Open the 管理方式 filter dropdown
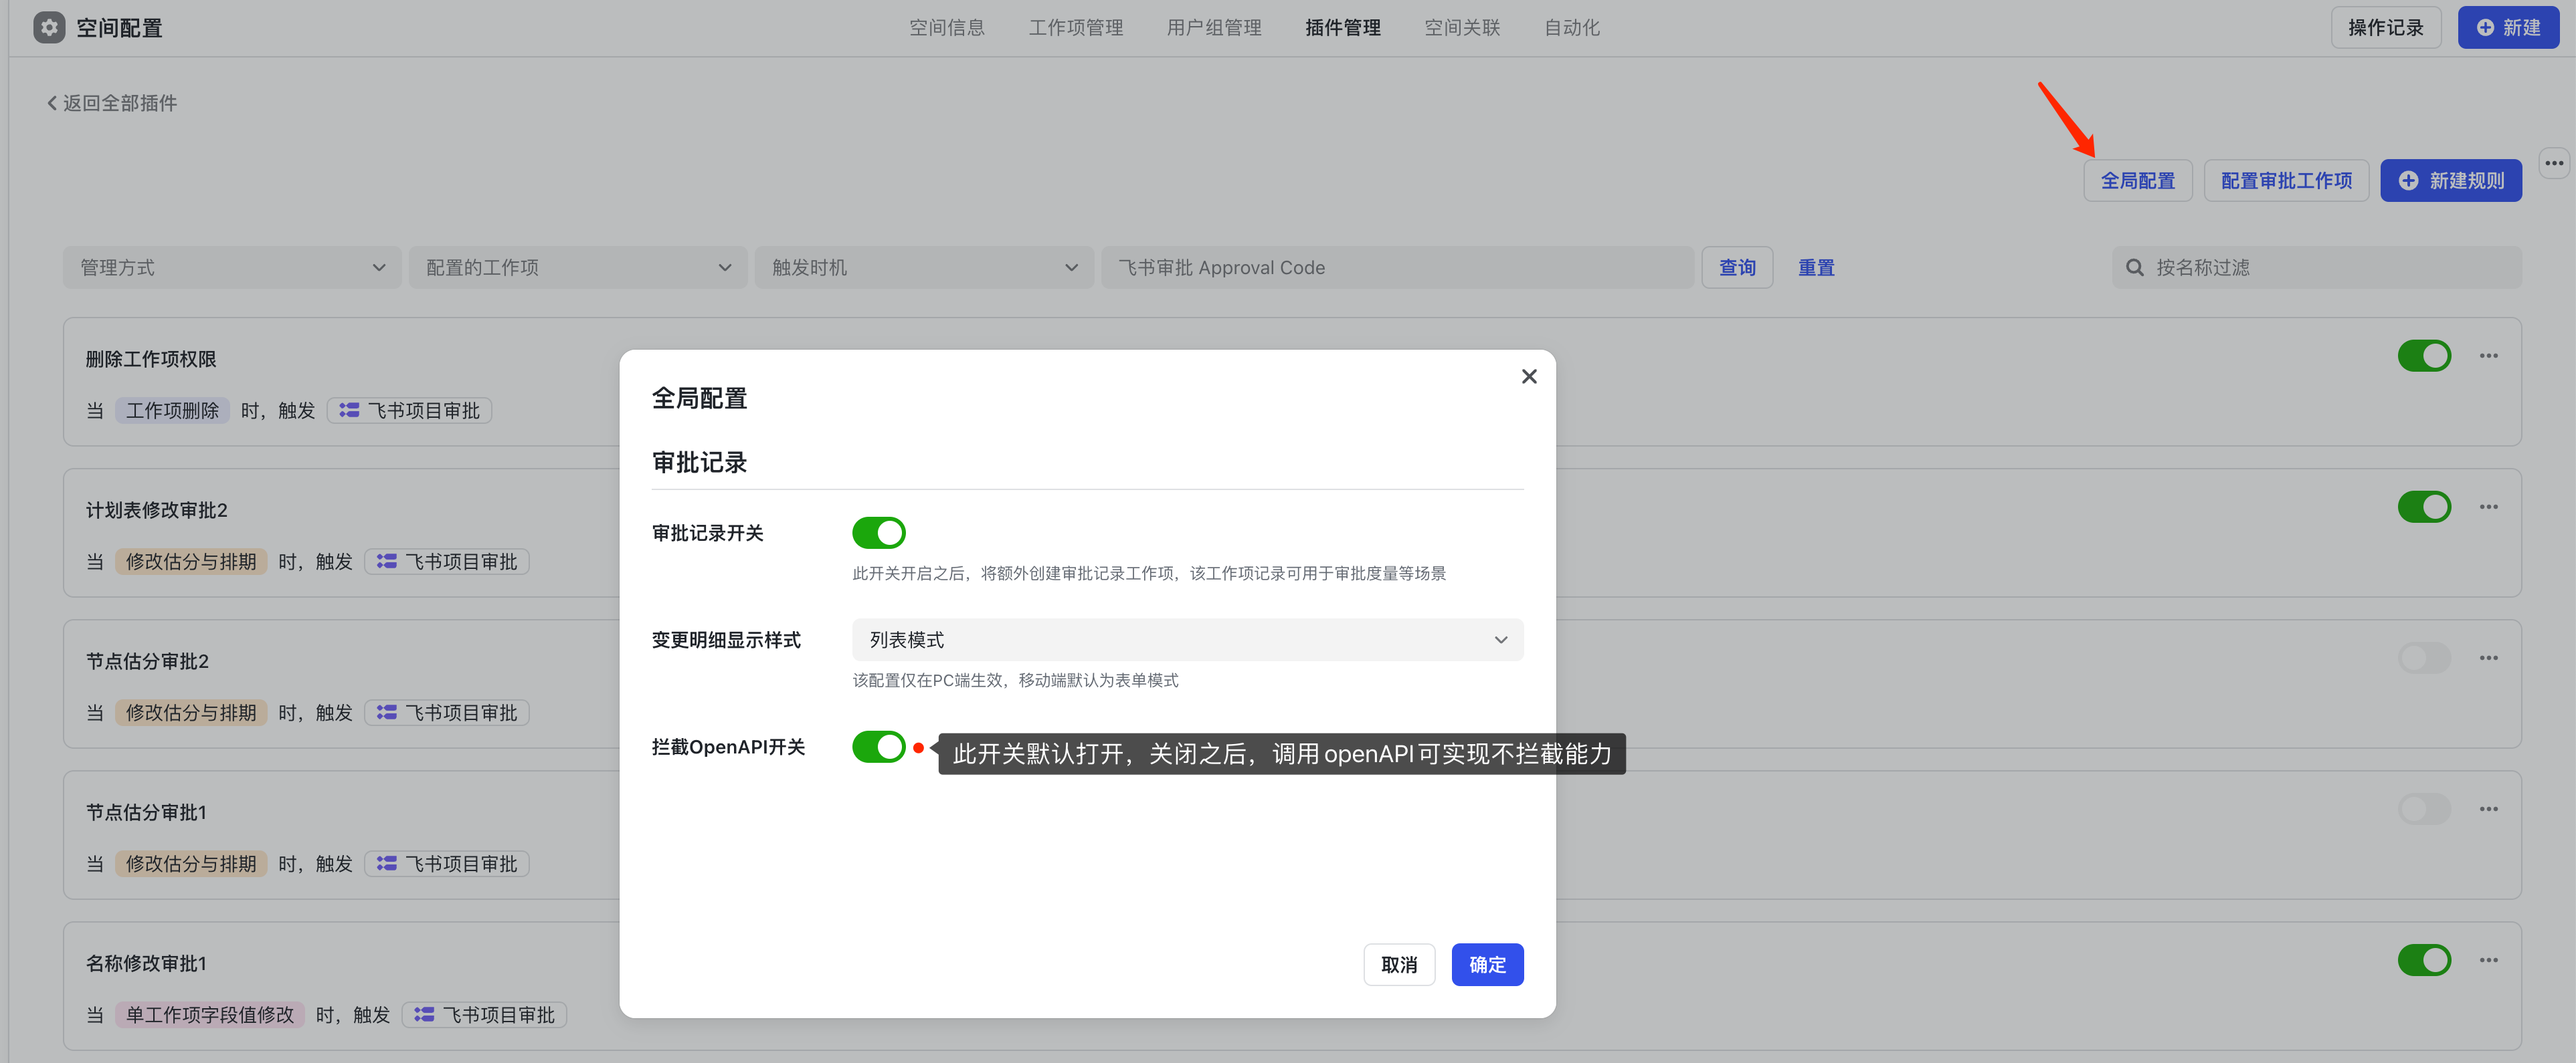Image resolution: width=2576 pixels, height=1063 pixels. tap(232, 267)
